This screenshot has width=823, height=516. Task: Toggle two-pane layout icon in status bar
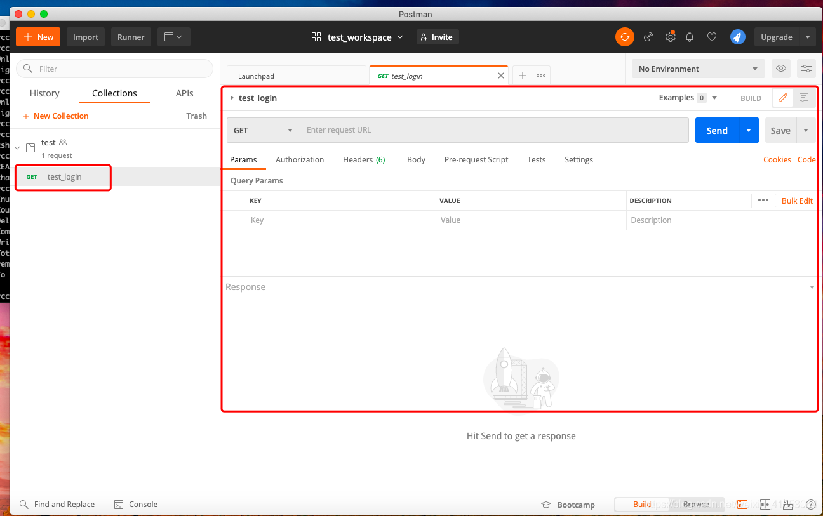tap(765, 505)
